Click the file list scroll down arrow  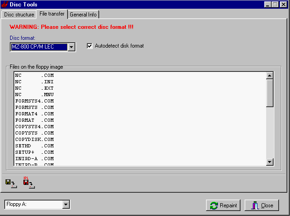point(270,162)
